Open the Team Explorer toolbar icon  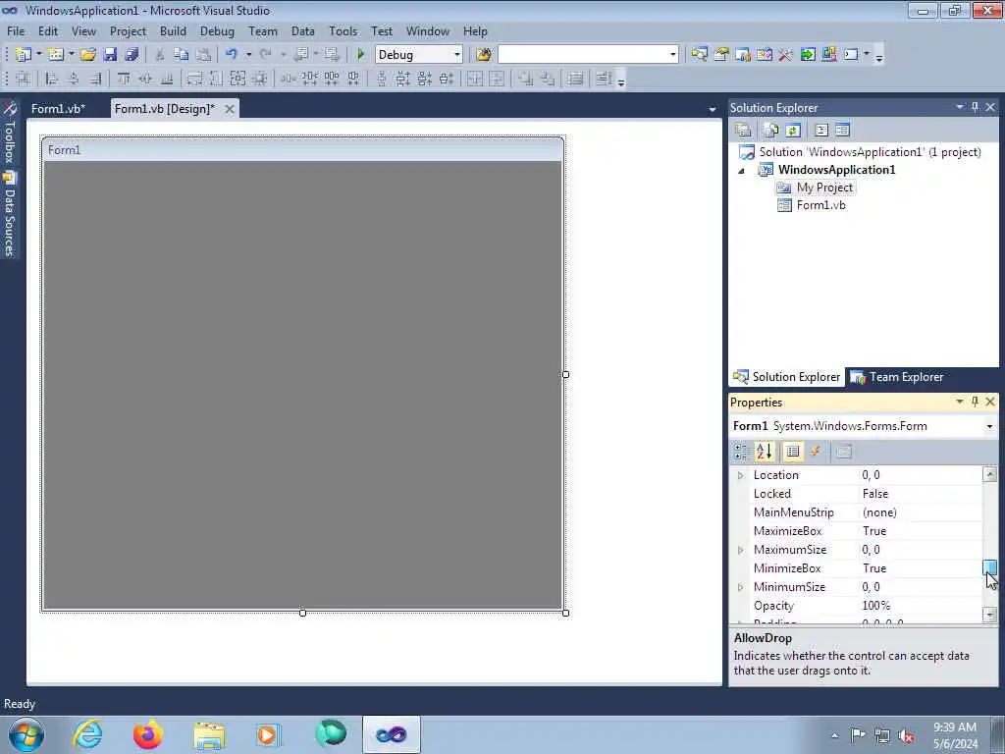click(743, 55)
